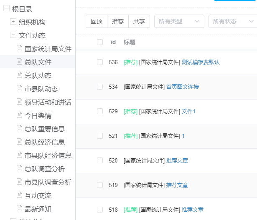Click file icon beside 互动交流
257x220 pixels.
pos(19,195)
